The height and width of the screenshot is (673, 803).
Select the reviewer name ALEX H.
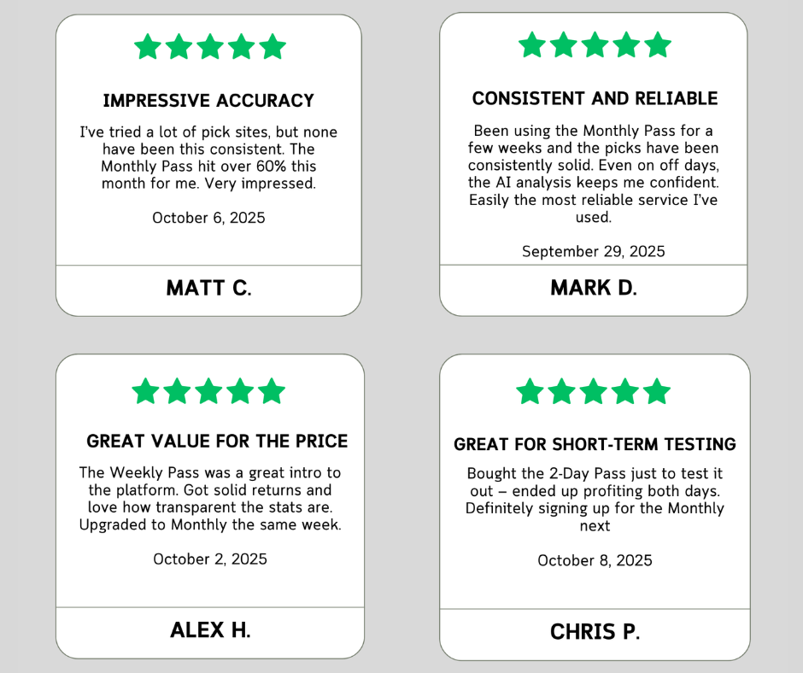click(x=210, y=630)
